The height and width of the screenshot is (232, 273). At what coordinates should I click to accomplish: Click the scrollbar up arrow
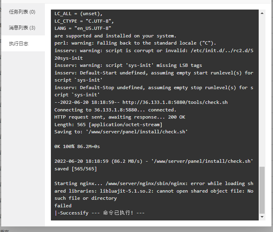(262, 13)
